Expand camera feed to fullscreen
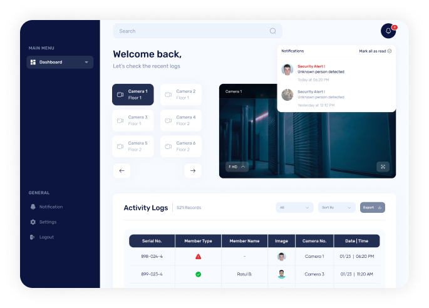Viewport: 429px width, 308px height. click(383, 167)
